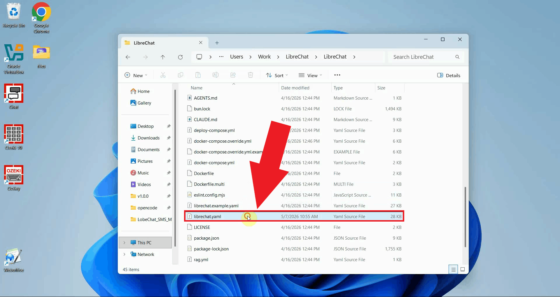The width and height of the screenshot is (560, 297).
Task: Go up one folder level
Action: click(163, 57)
